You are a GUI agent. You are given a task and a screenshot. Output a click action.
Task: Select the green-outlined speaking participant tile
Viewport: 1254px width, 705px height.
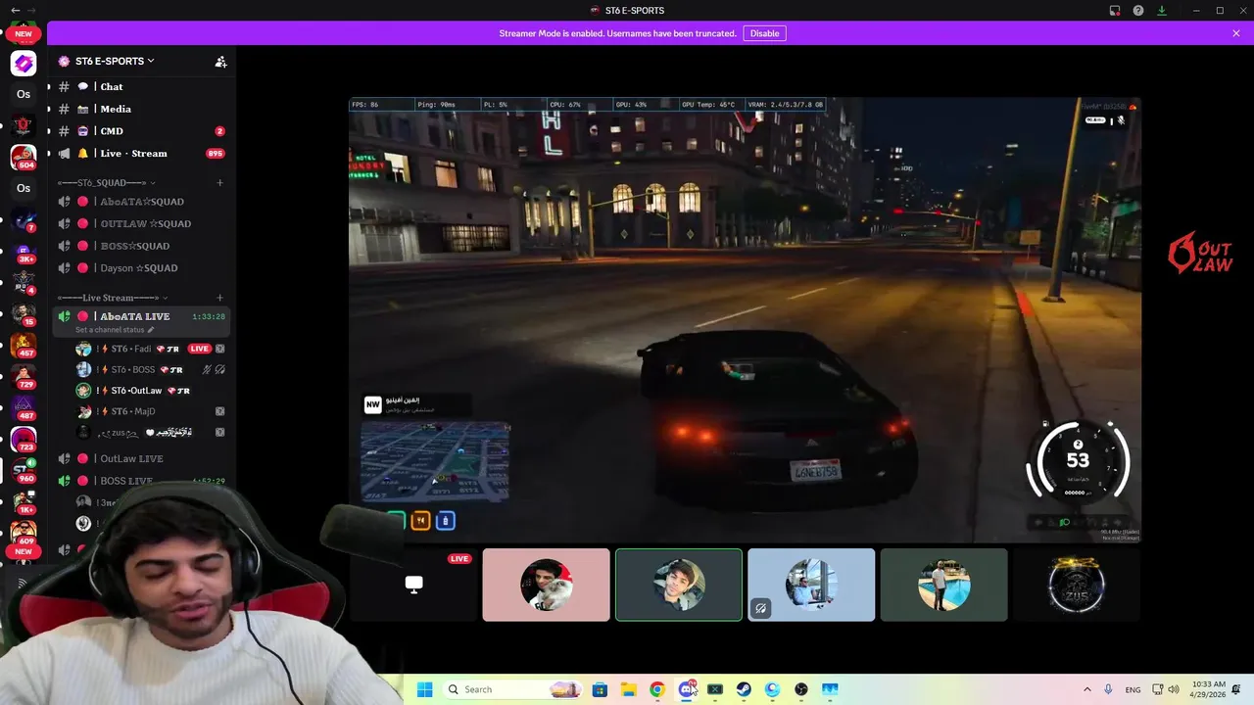pyautogui.click(x=678, y=585)
